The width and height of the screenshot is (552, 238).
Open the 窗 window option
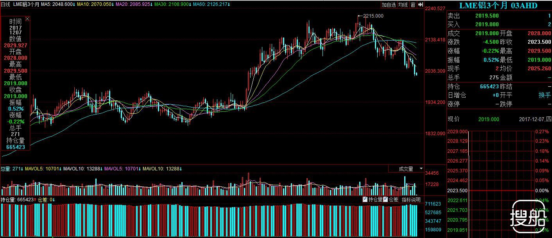[x=414, y=5]
